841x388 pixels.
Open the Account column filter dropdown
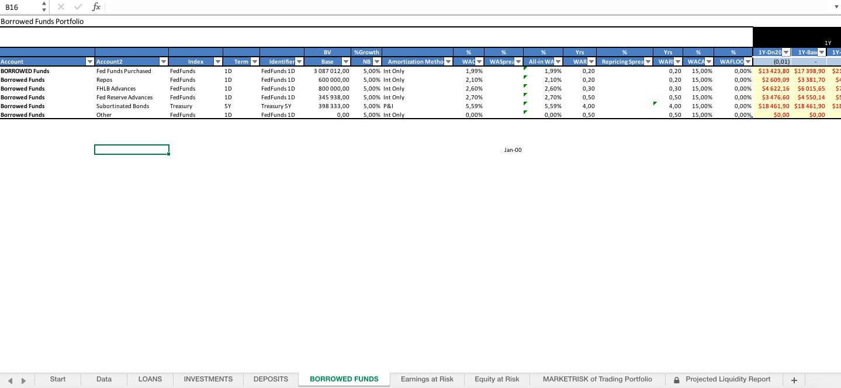(90, 61)
